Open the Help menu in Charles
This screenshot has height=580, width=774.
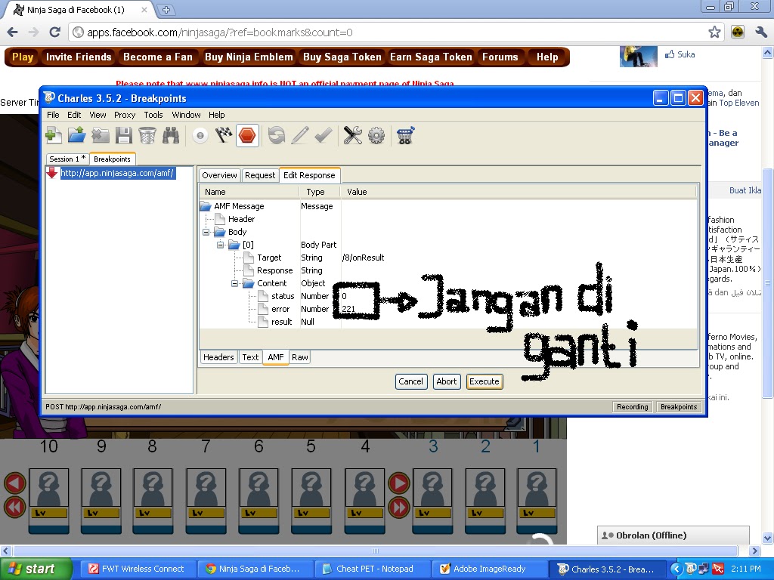[x=216, y=115]
